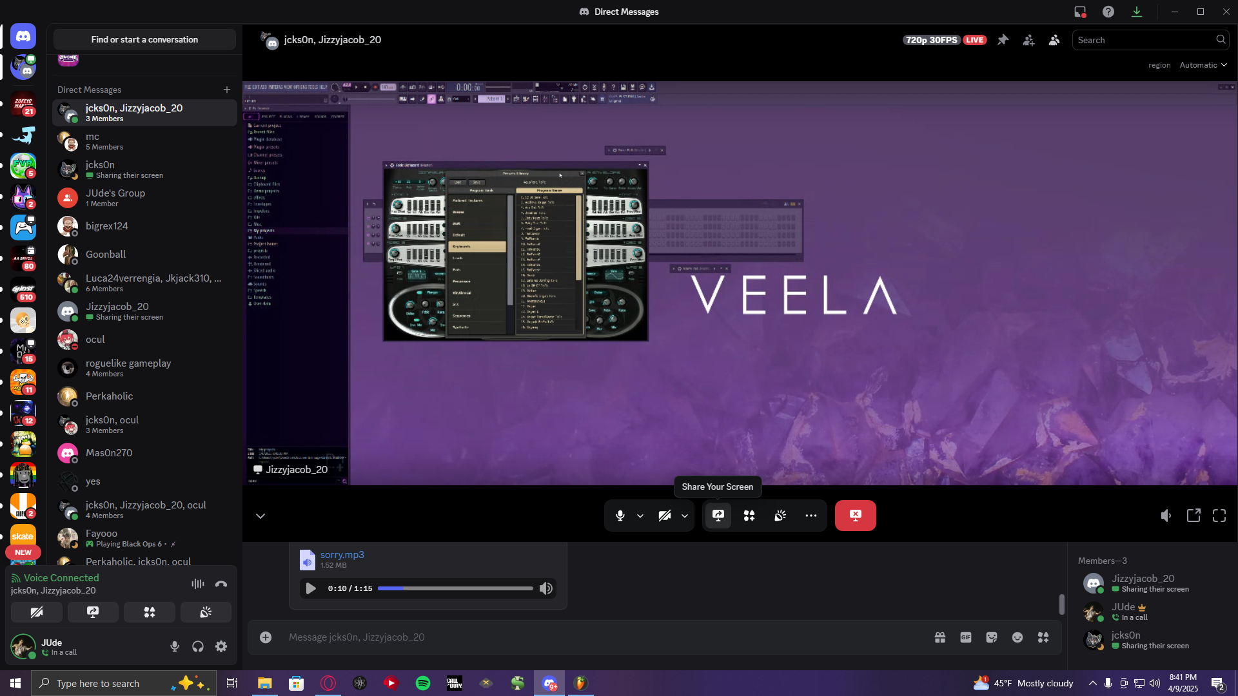Open the GIF picker in message bar
Image resolution: width=1238 pixels, height=696 pixels.
point(966,637)
